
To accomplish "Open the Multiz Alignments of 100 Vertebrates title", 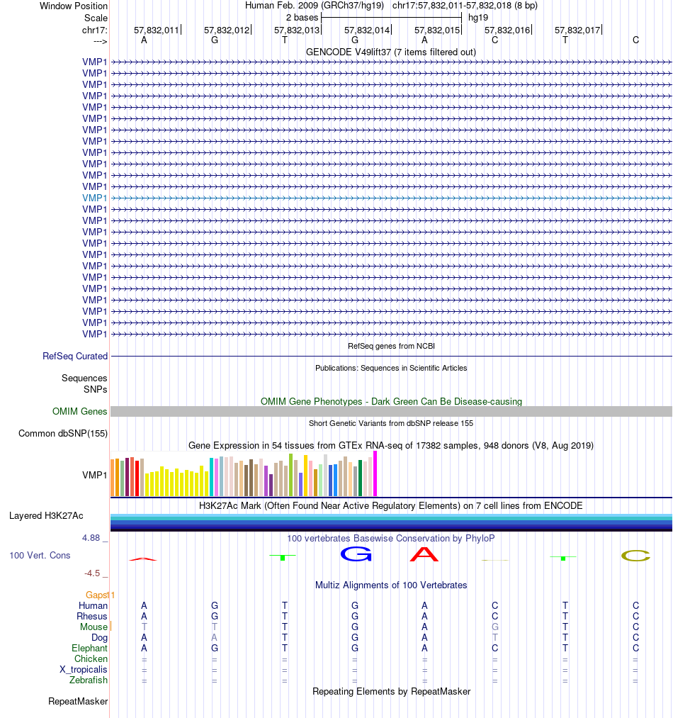I will point(391,585).
